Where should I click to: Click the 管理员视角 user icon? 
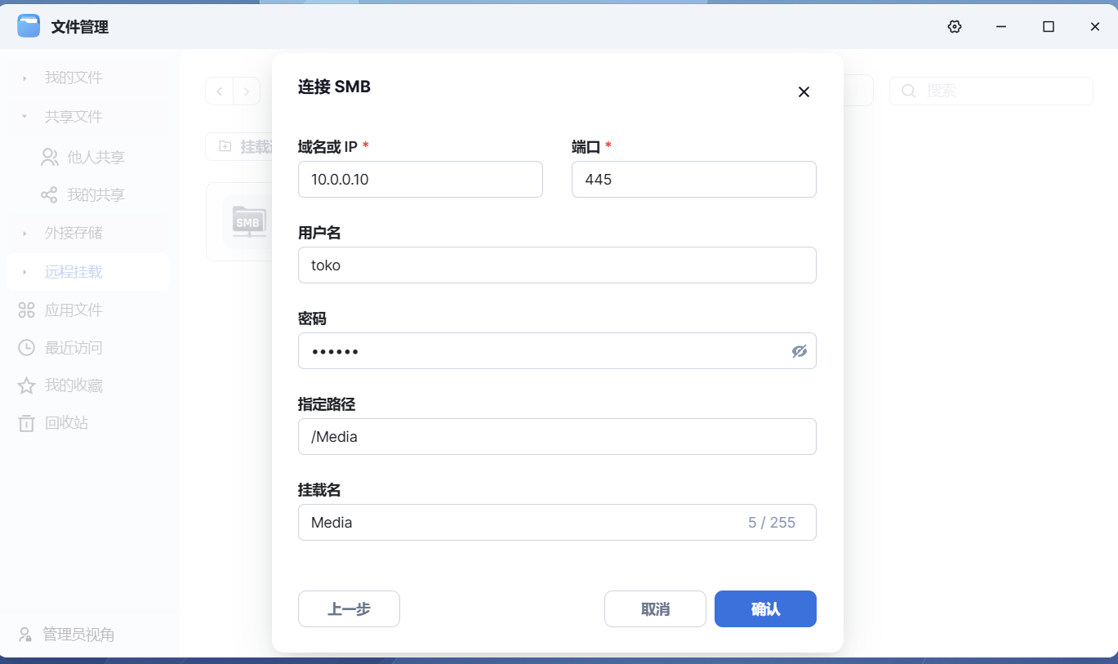point(25,635)
